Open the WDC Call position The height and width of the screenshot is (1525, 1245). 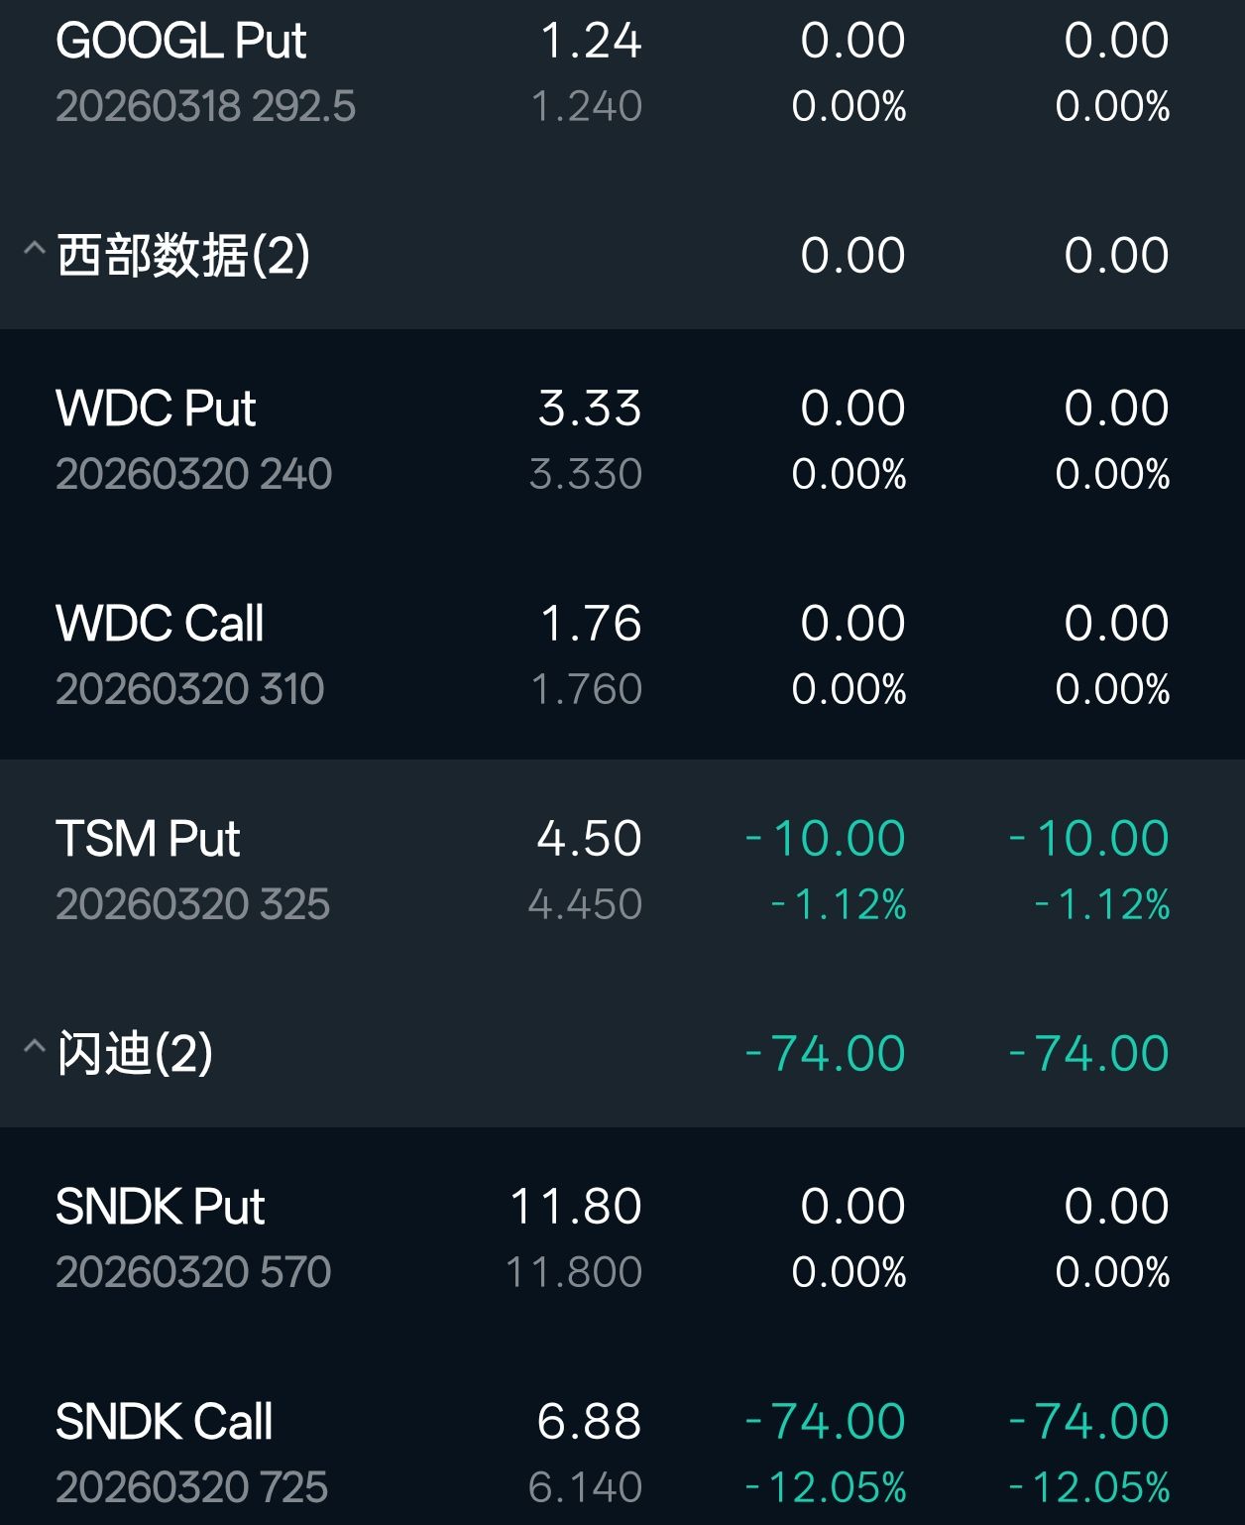(x=160, y=624)
